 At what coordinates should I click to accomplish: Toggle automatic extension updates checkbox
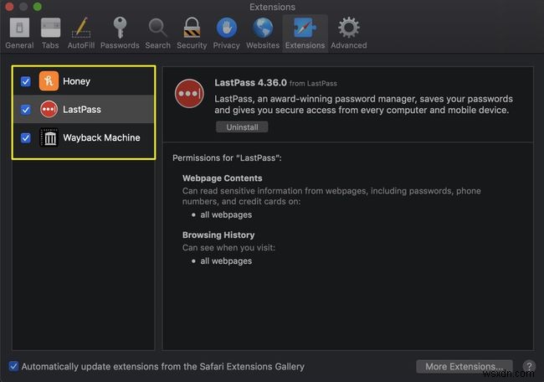(x=13, y=366)
